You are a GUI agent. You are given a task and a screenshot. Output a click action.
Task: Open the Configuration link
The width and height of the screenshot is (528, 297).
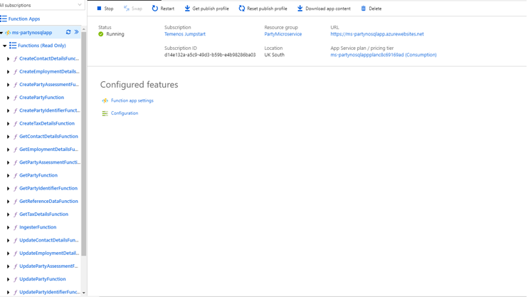pos(125,113)
